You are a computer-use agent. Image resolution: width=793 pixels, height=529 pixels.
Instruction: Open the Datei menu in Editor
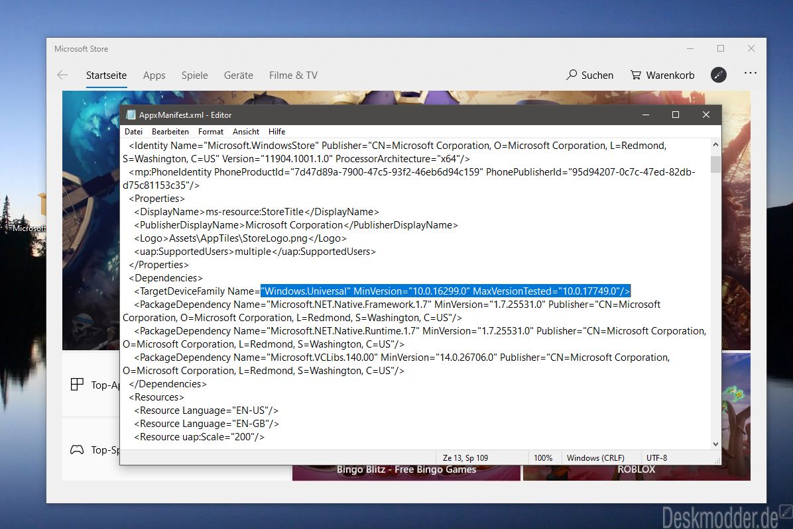[133, 132]
